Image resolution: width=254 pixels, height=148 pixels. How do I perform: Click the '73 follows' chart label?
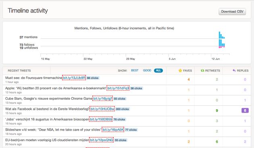27,45
